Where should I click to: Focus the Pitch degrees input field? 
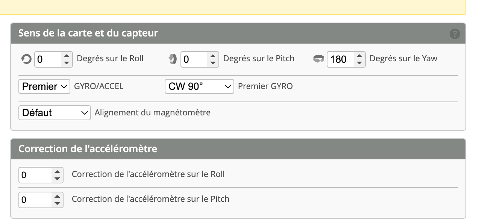point(194,59)
